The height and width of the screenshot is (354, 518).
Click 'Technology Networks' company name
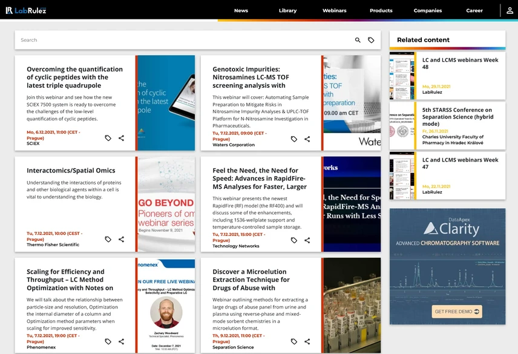236,246
